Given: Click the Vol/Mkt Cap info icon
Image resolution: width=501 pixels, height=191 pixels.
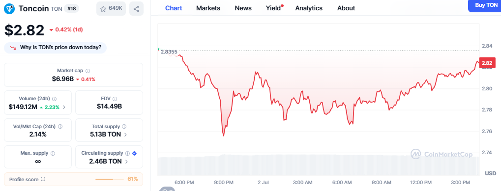Looking at the screenshot, I should click(60, 127).
